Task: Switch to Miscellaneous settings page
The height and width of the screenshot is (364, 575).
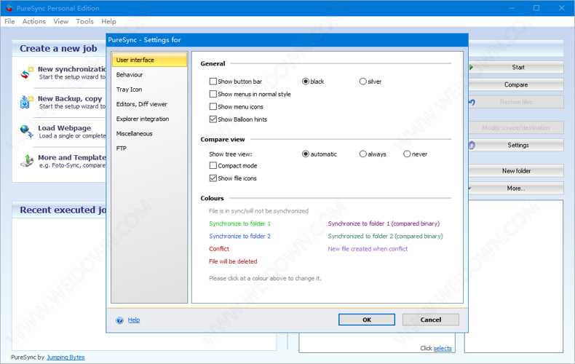Action: [x=149, y=133]
